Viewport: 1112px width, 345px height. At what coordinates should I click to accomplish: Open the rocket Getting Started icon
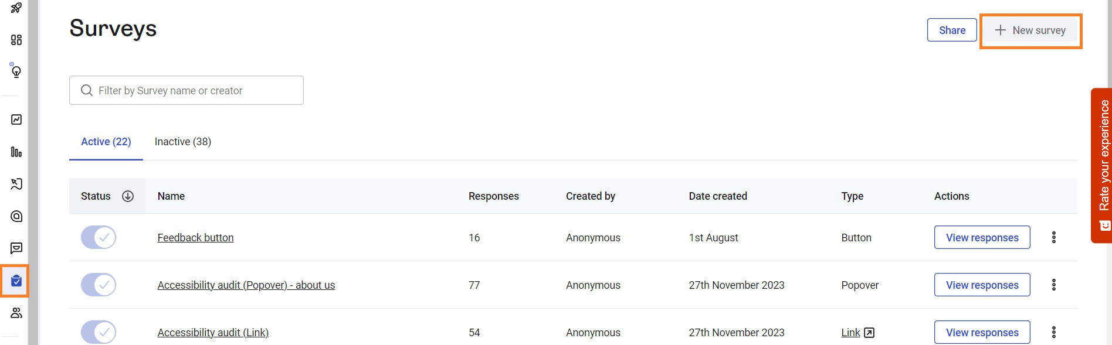click(x=16, y=9)
